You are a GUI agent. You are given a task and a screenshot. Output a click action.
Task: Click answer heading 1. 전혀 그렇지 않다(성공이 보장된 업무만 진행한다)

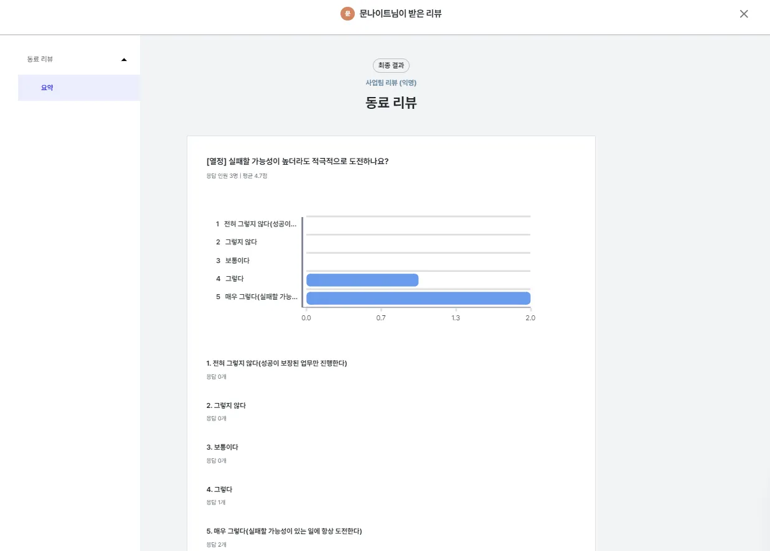[x=276, y=363]
